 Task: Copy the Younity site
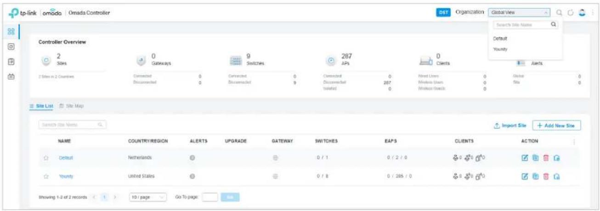click(535, 176)
